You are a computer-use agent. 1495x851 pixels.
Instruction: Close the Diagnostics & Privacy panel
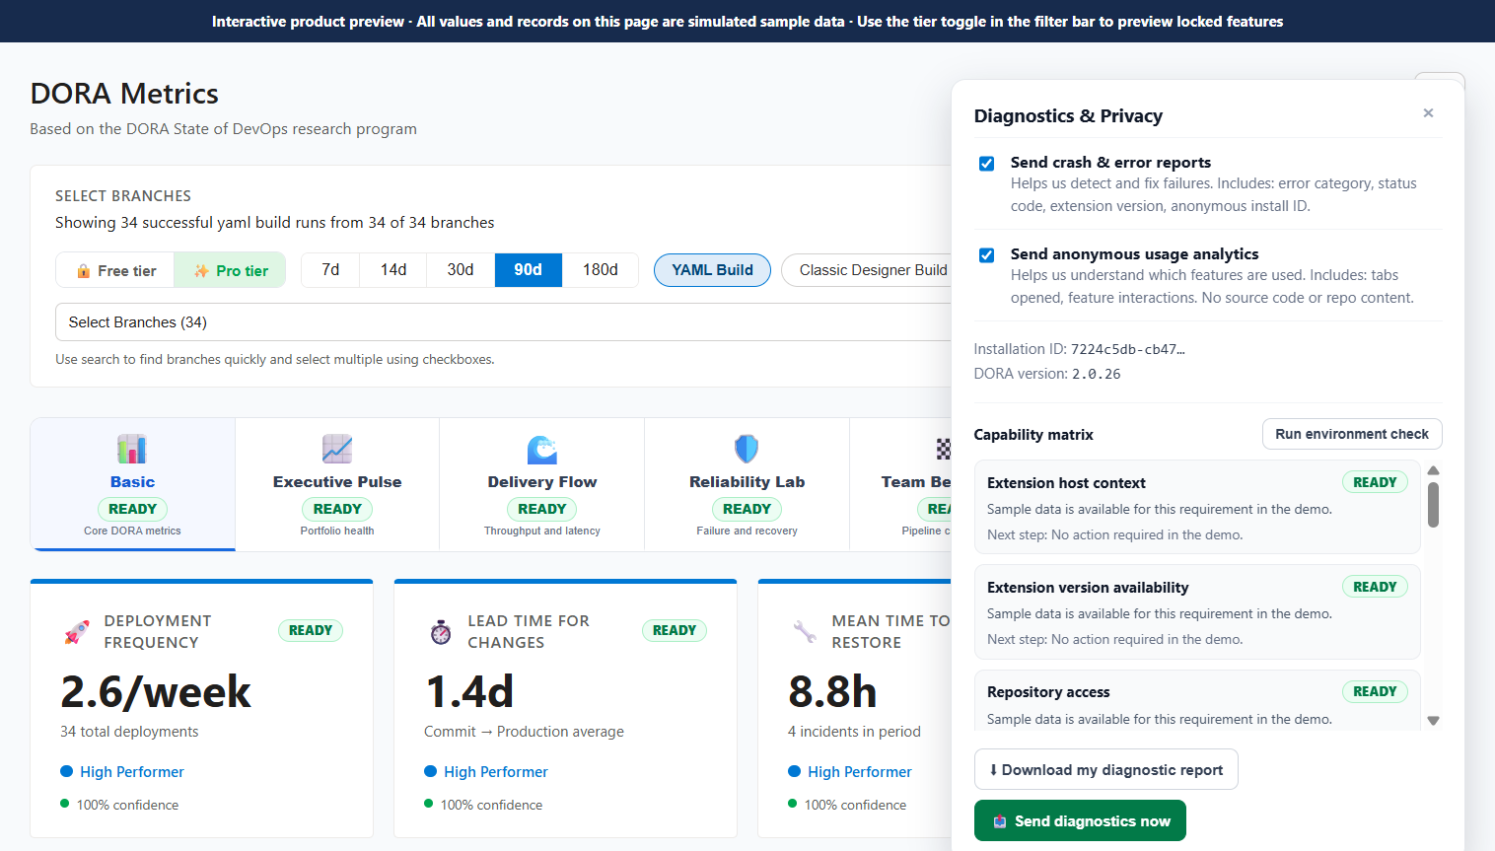point(1428,113)
